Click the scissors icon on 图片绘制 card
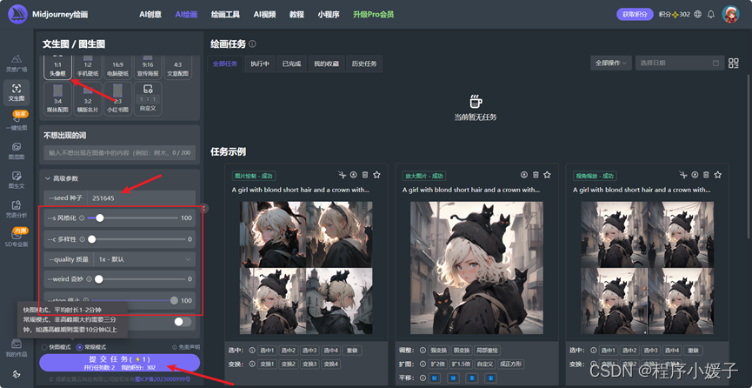 [342, 175]
